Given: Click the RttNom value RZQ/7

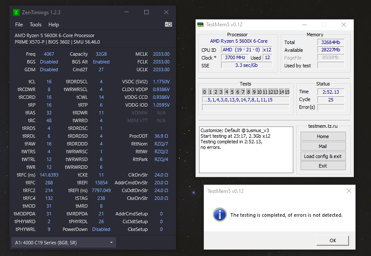Looking at the screenshot, I should click(161, 144).
